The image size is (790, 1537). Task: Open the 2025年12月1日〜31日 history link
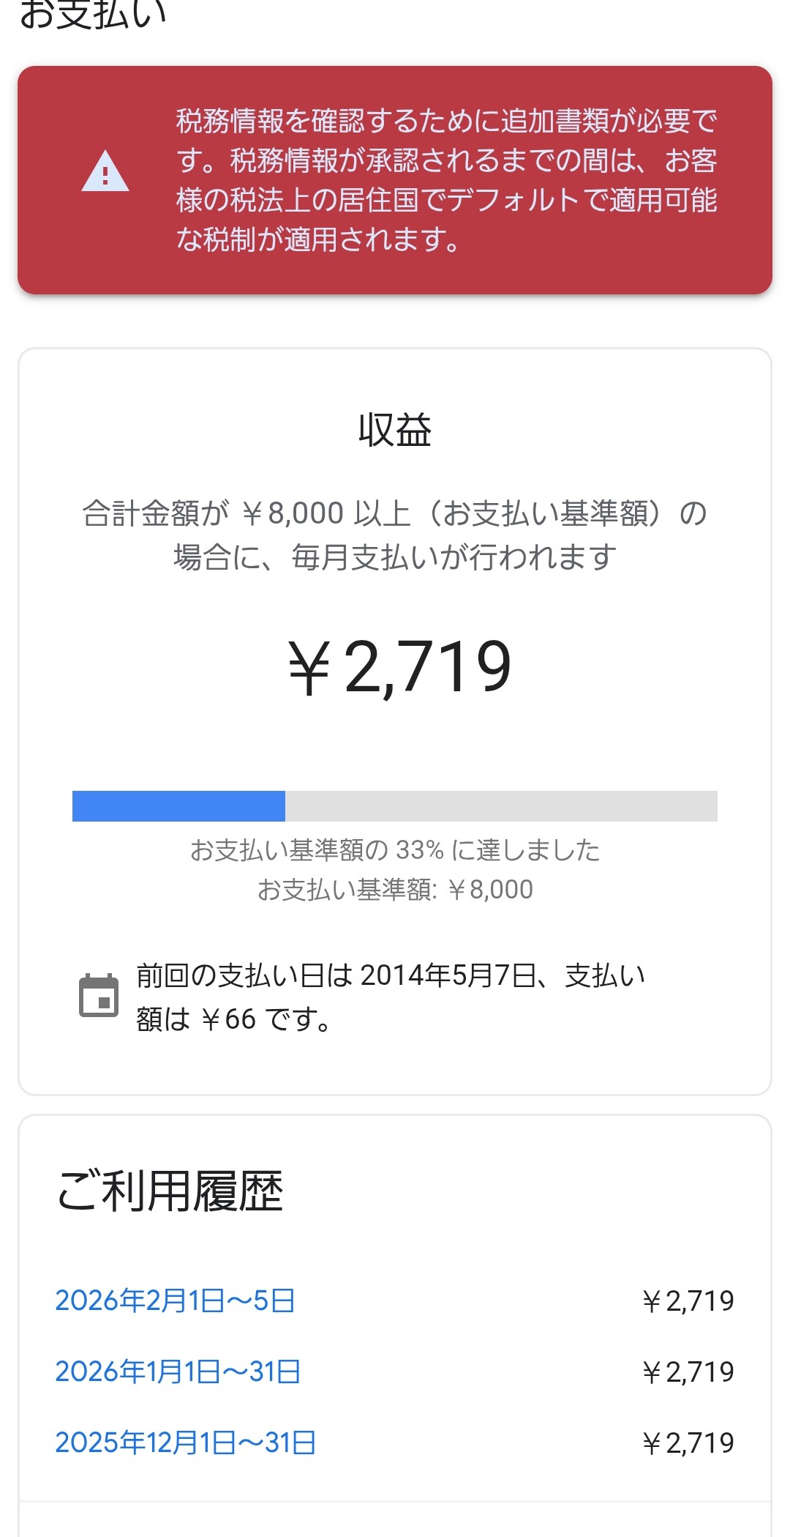[186, 1443]
